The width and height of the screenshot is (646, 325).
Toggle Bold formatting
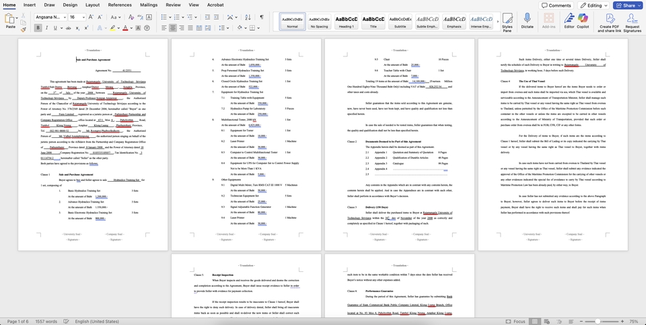tap(38, 28)
